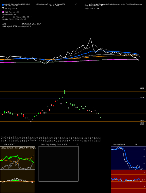Viewport: 146px width, 193px height.
Task: Click the tallest green candlestick at the price peak
Action: coord(65,92)
